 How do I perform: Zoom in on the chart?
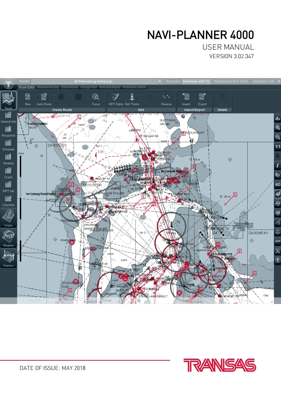[278, 127]
